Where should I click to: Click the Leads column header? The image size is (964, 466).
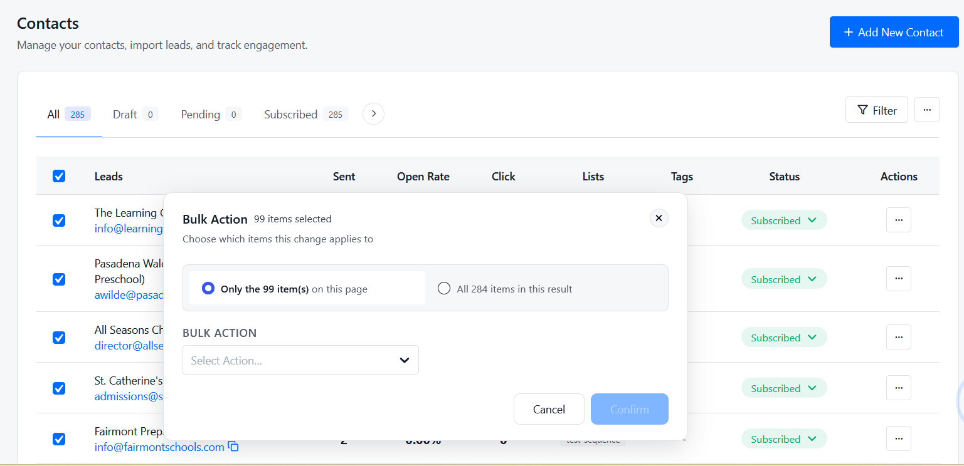pyautogui.click(x=109, y=176)
